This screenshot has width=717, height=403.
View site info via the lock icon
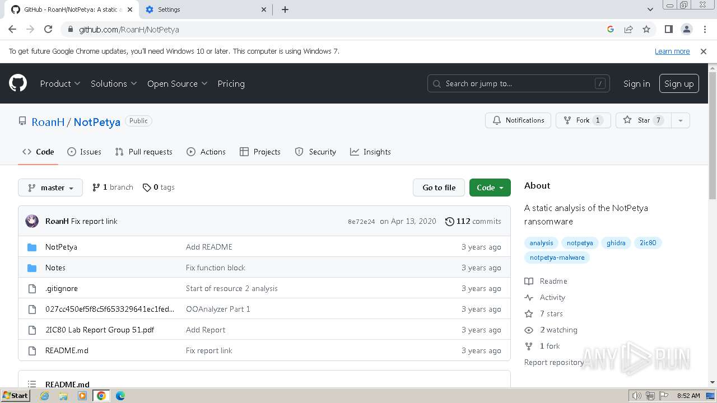pos(70,29)
